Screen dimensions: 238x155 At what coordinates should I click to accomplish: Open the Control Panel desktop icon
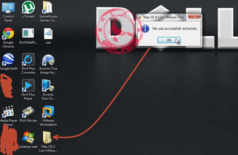coord(8,12)
